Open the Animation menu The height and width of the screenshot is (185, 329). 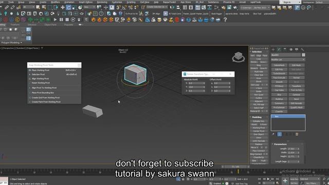coord(69,2)
